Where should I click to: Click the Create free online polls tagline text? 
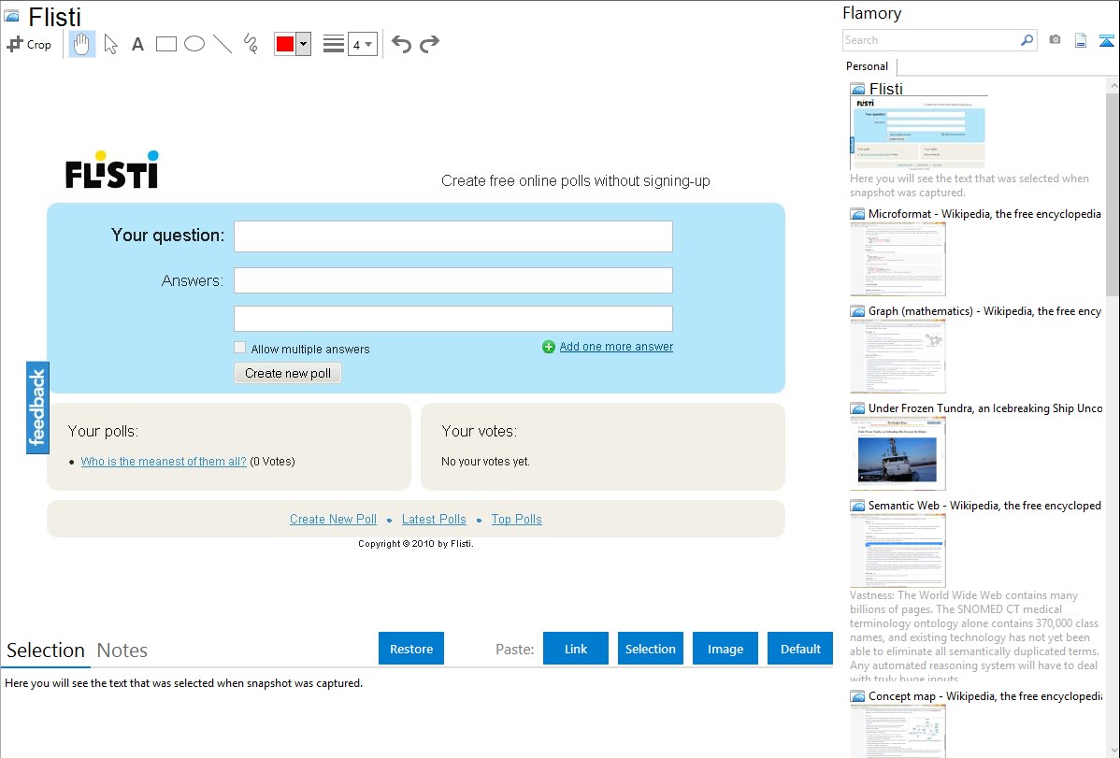pos(576,180)
